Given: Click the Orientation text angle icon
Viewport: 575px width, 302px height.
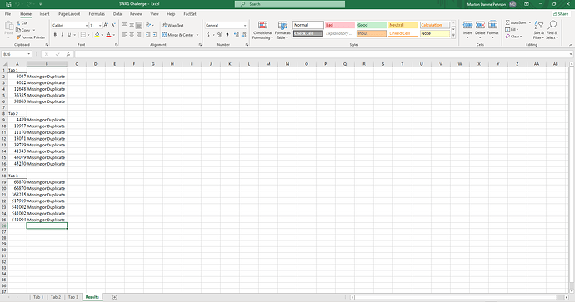Looking at the screenshot, I should pos(148,25).
